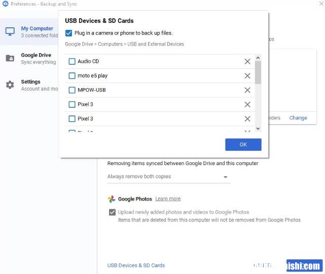This screenshot has width=325, height=274.
Task: Click the device list scrollbar thumb
Action: click(258, 72)
